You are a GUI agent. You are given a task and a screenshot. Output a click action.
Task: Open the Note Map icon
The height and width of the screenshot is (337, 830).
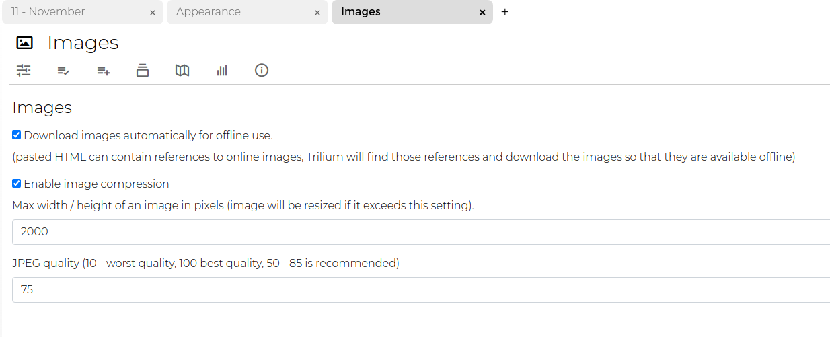(x=182, y=70)
